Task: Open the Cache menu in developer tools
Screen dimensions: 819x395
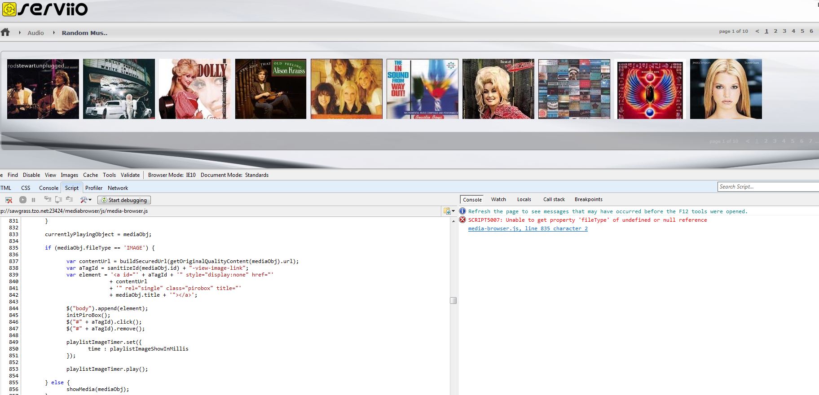Action: tap(90, 175)
